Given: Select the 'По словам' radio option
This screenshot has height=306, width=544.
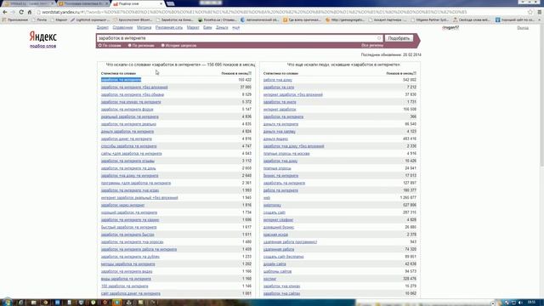Looking at the screenshot, I should (x=110, y=45).
